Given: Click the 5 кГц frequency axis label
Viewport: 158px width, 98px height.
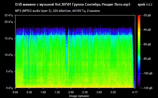Looking at the screenshot, I should [9, 71].
